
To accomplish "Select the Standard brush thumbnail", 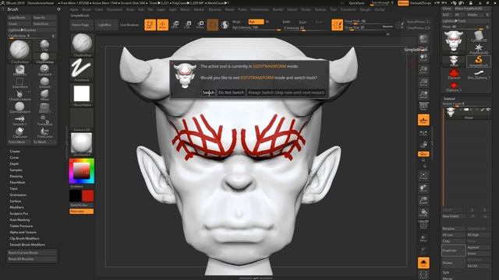I will pyautogui.click(x=44, y=70).
